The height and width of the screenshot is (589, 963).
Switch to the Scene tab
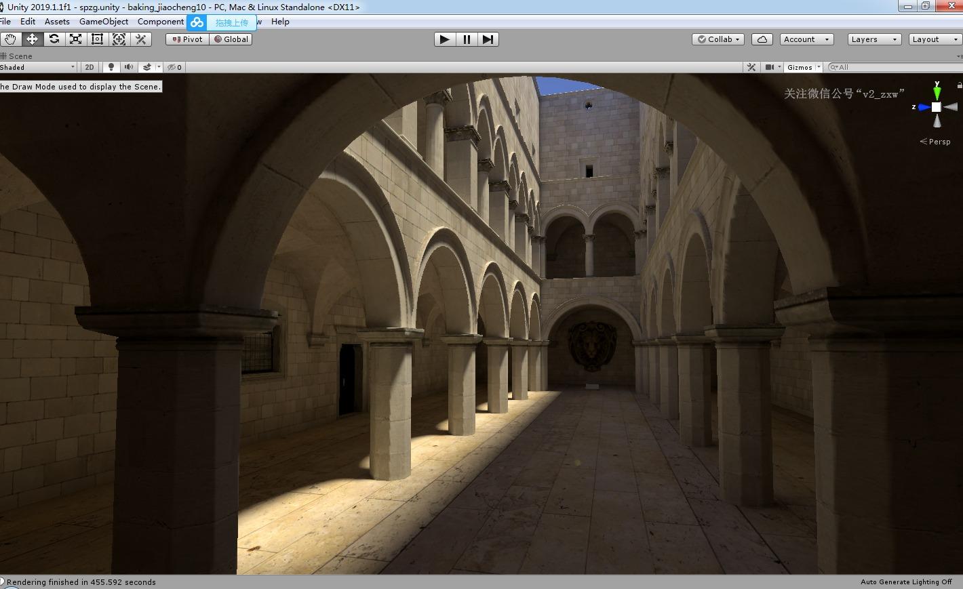17,56
